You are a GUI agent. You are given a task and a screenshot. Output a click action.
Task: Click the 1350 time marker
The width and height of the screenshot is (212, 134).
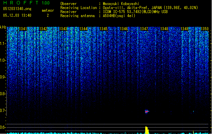tap(205, 29)
